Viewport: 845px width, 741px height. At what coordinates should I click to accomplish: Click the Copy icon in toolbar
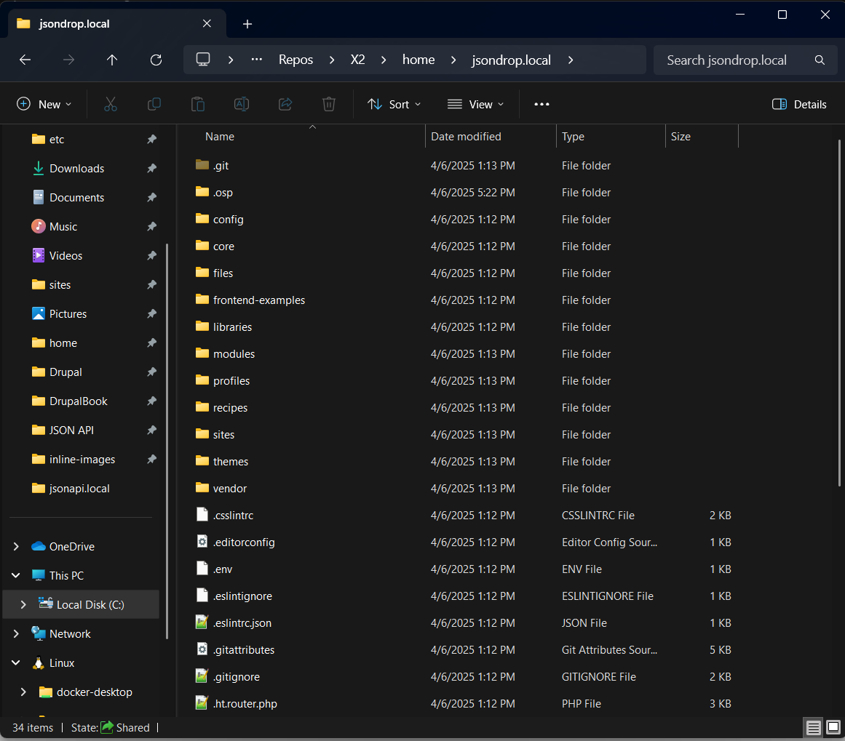154,104
